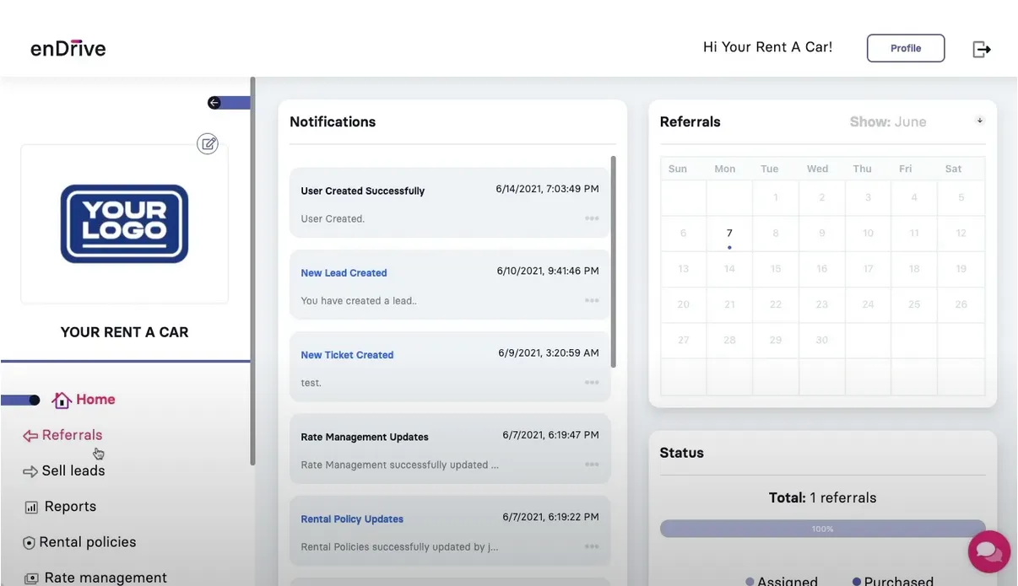The image size is (1018, 586).
Task: Open the Home menu item
Action: pyautogui.click(x=95, y=400)
